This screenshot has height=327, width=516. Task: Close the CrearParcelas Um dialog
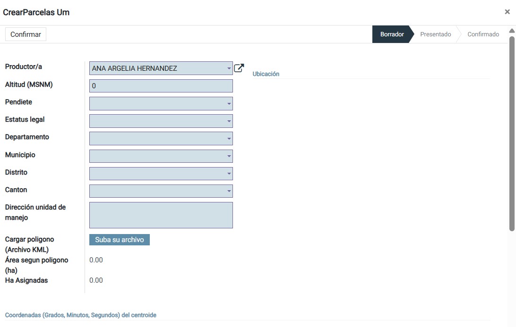point(507,12)
